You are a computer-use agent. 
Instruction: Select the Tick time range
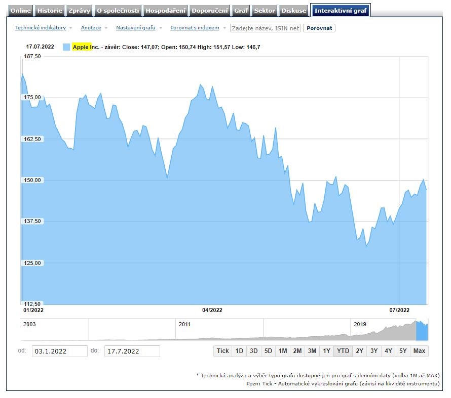point(222,351)
